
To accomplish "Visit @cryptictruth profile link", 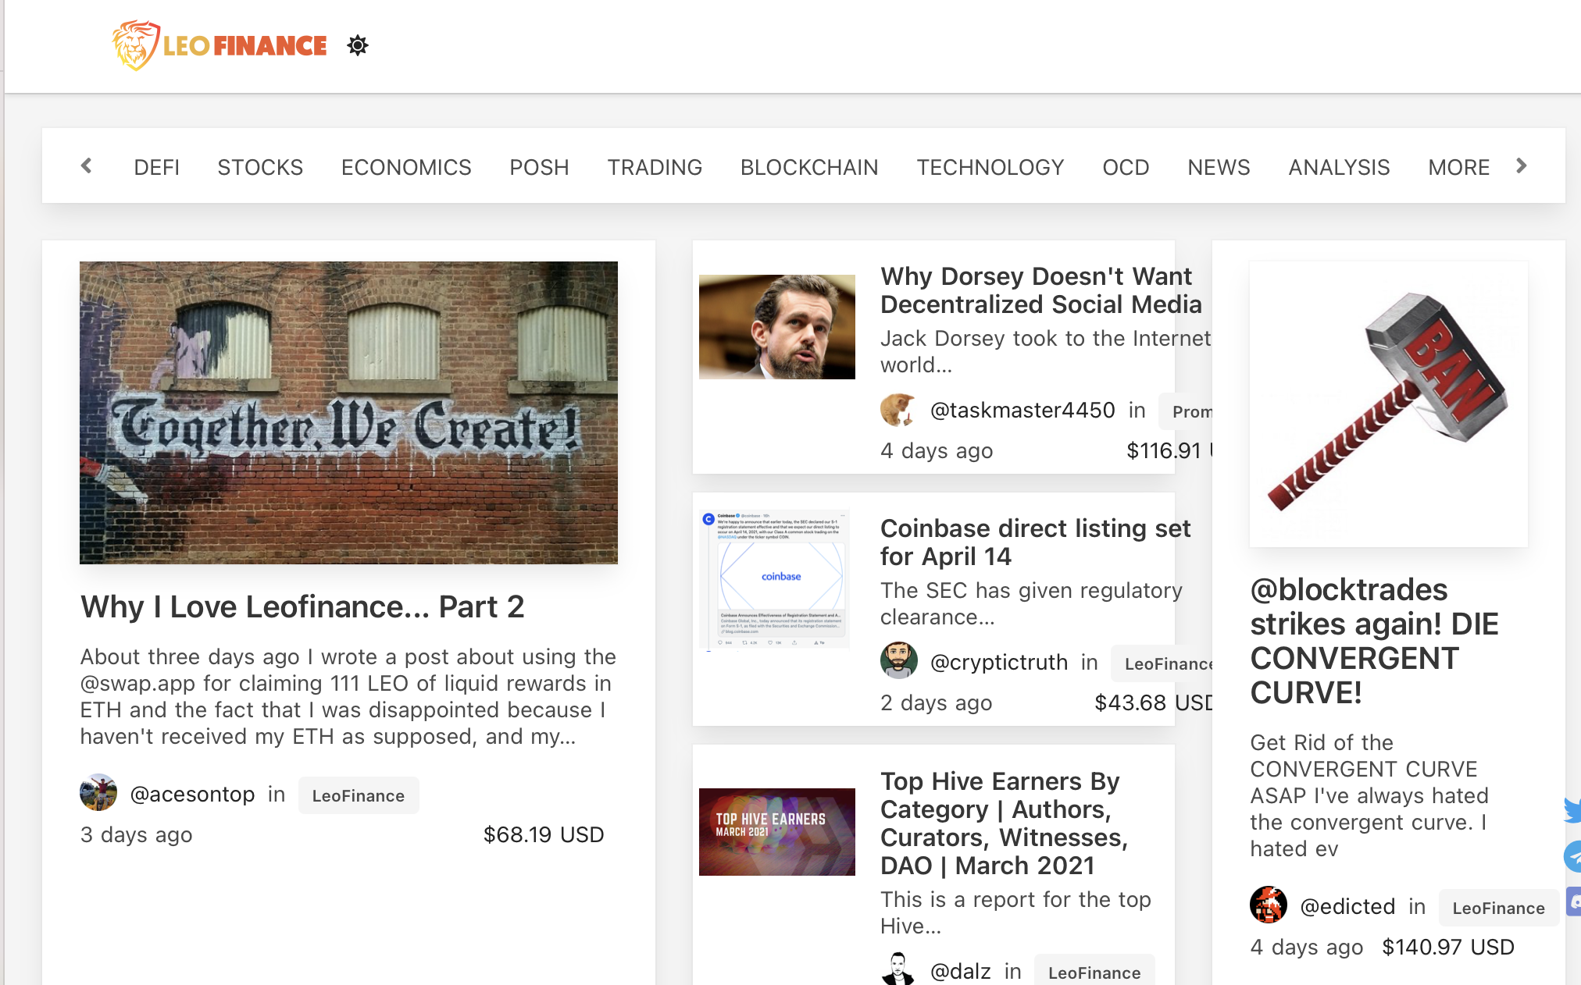I will (998, 663).
